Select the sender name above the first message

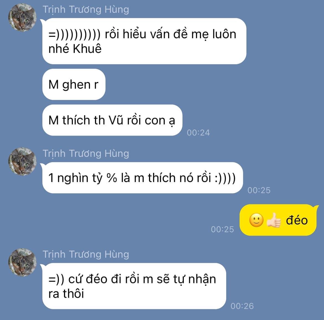(x=86, y=9)
